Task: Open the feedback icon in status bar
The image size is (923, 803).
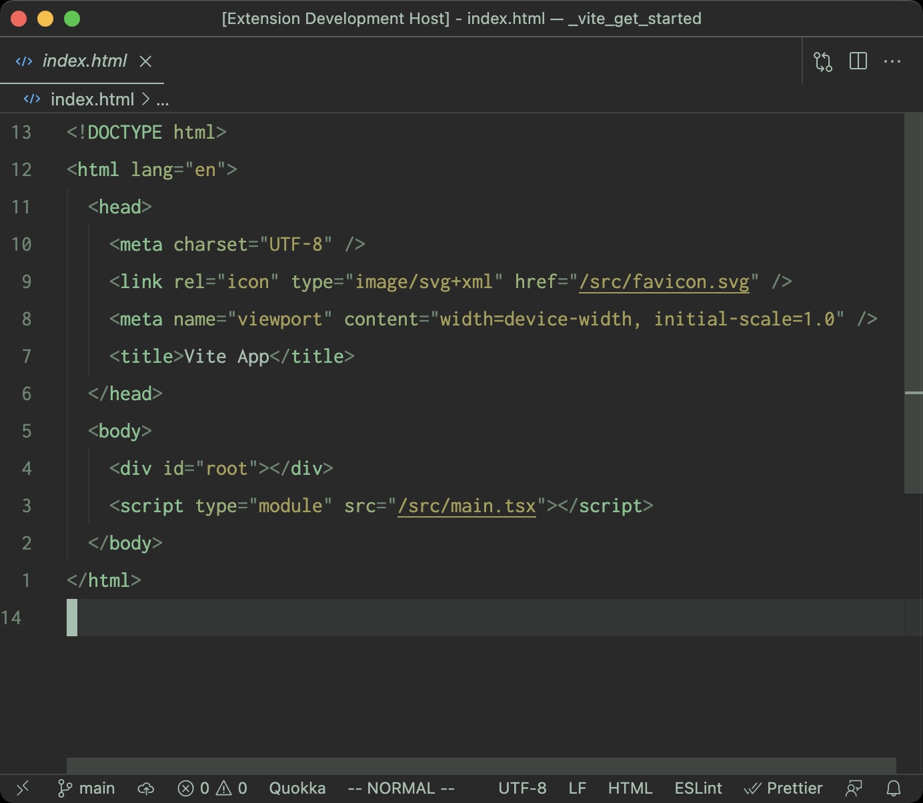Action: 854,788
